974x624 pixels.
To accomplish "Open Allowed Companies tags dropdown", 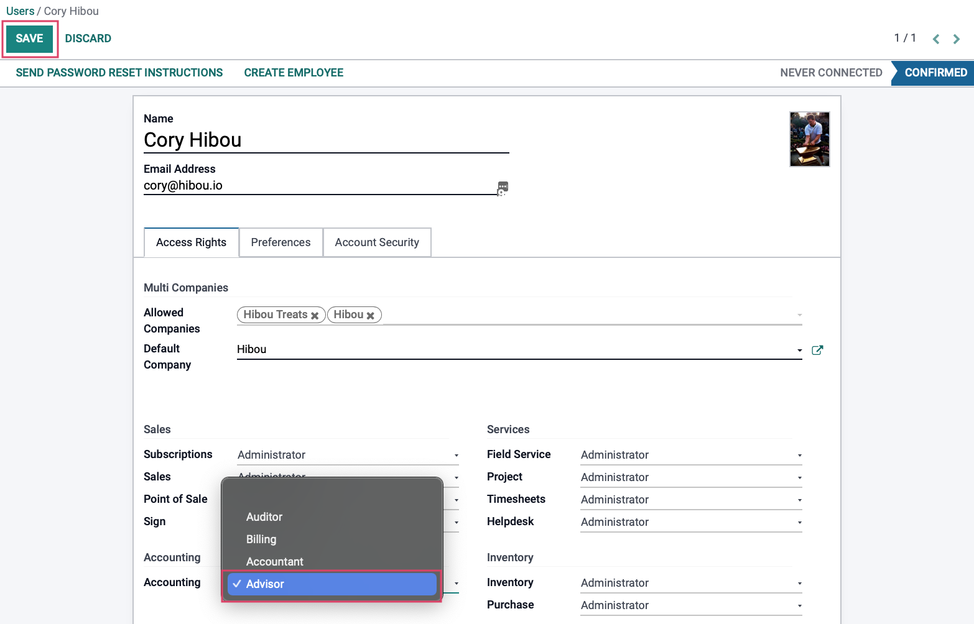I will click(x=519, y=315).
